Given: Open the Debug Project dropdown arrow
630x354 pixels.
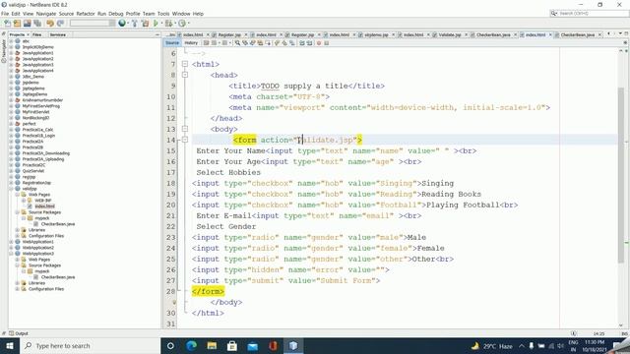Looking at the screenshot, I should [175, 24].
